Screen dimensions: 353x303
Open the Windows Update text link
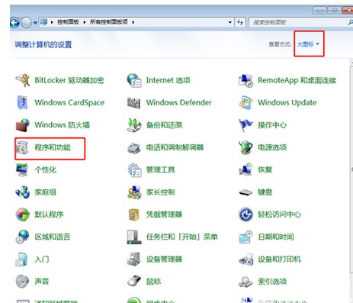[287, 102]
